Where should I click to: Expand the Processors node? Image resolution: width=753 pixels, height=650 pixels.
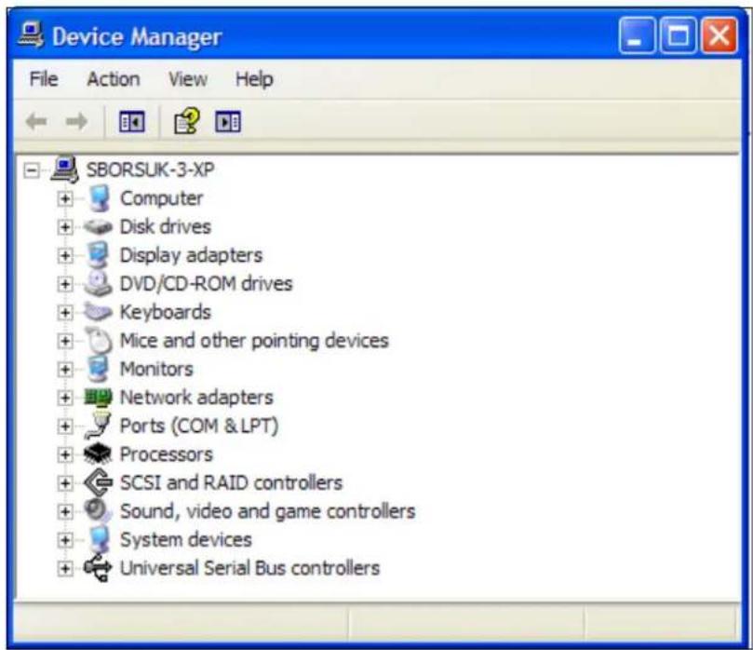65,454
